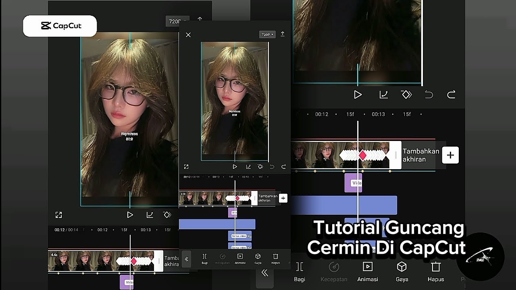Select the blue overlay bar in middle screen timeline
Viewport: 516px width, 290px height.
click(217, 224)
